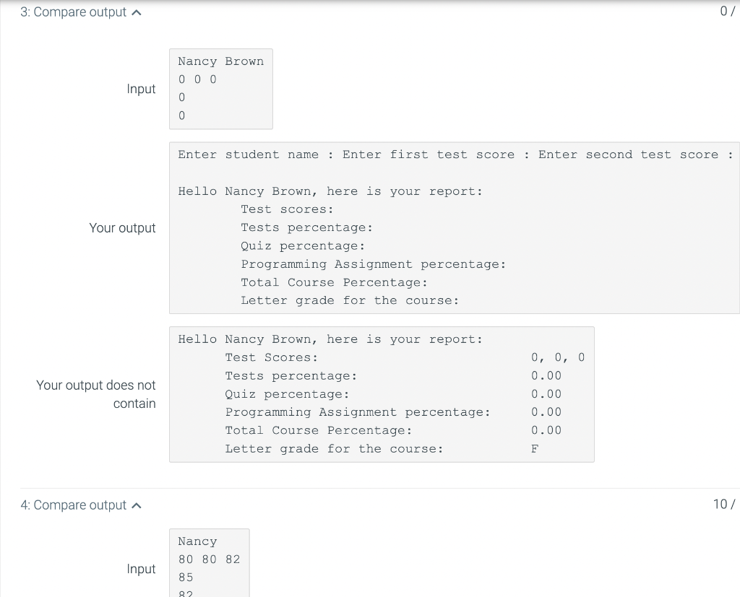Select the 'Input' label of test 4
The width and height of the screenshot is (740, 597).
click(x=142, y=569)
